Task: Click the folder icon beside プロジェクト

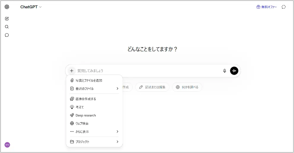Action: coord(72,141)
